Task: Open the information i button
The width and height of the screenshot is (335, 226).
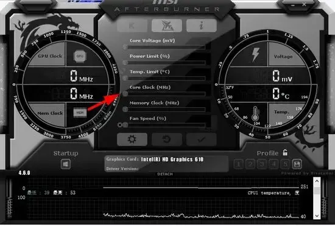Action: [201, 26]
